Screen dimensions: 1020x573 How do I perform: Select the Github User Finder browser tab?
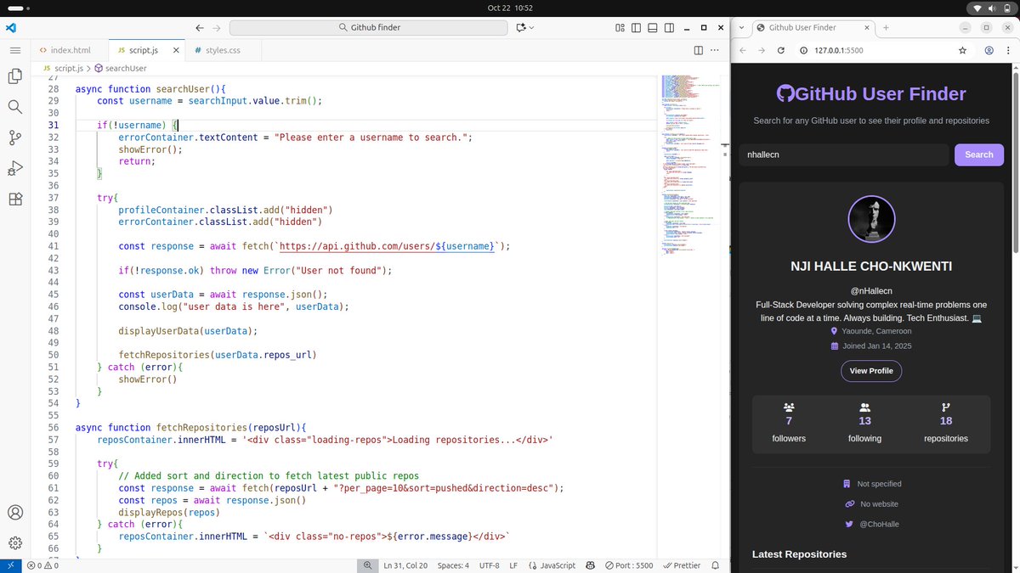click(x=811, y=27)
